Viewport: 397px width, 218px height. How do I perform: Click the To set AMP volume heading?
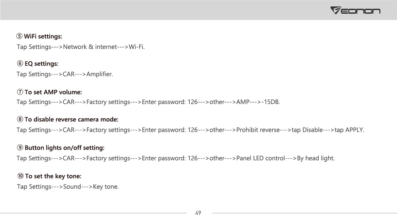53,92
